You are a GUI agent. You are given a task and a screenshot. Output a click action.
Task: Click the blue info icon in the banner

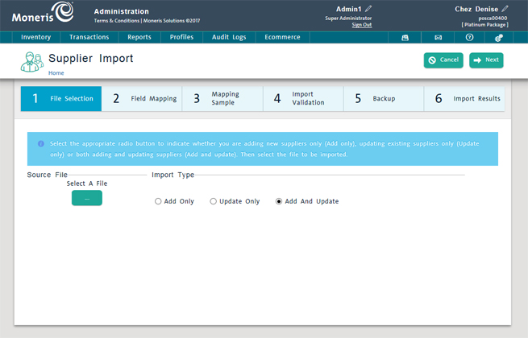point(41,144)
